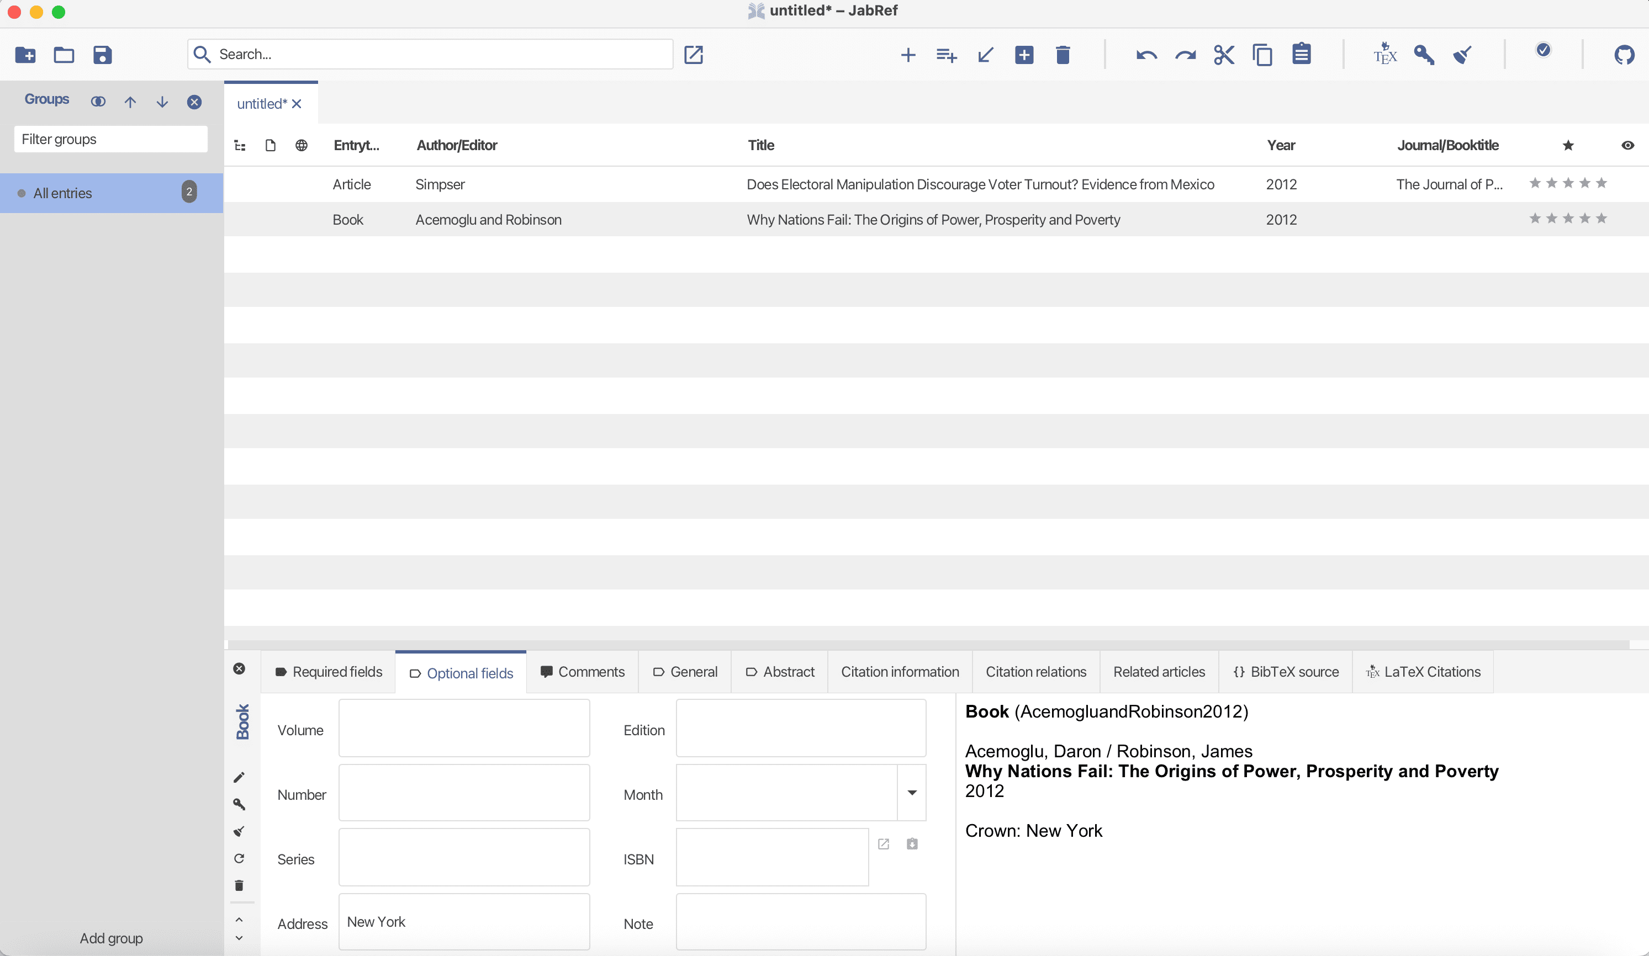Click the Undo arrow icon
This screenshot has width=1649, height=956.
coord(1146,55)
